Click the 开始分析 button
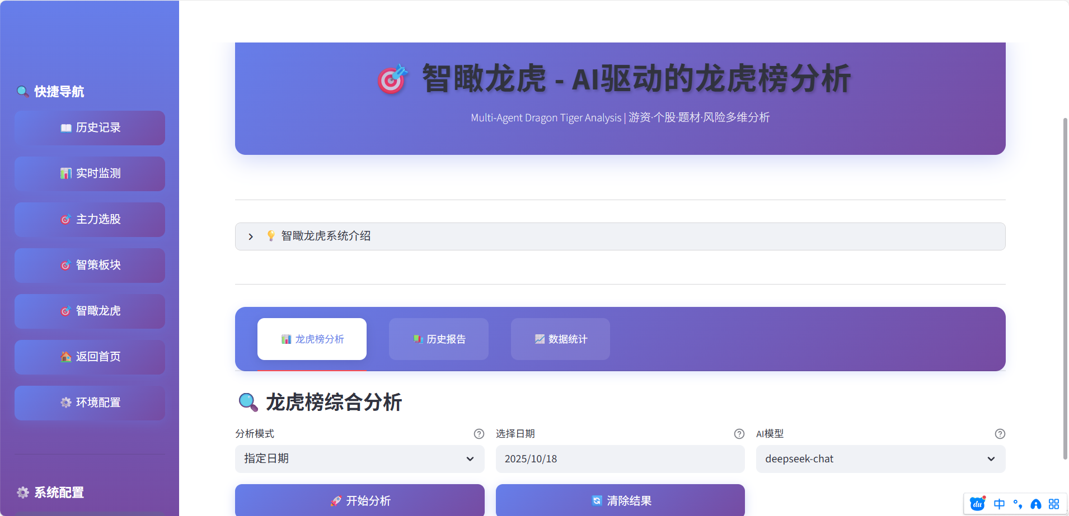The width and height of the screenshot is (1069, 516). coord(359,500)
